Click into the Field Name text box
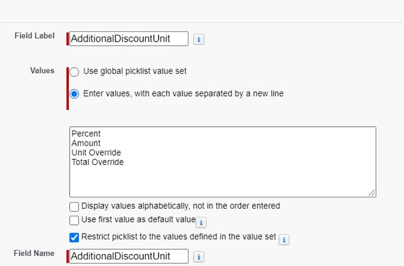 pos(129,256)
